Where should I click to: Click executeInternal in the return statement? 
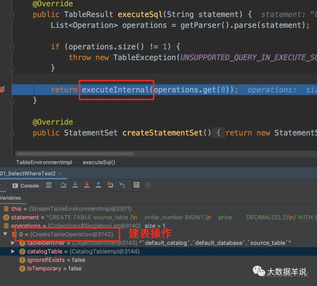pos(115,90)
